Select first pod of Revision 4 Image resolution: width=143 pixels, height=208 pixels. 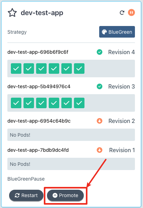16,69
